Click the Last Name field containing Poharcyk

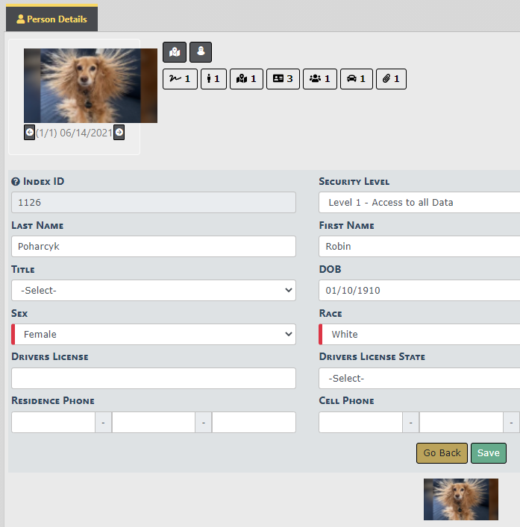[x=153, y=247]
